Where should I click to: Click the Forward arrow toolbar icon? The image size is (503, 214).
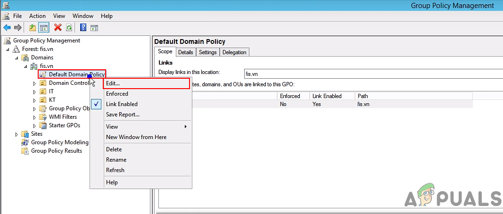coord(17,28)
